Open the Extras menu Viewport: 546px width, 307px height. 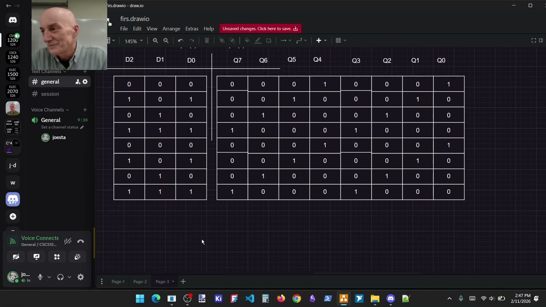tap(192, 29)
